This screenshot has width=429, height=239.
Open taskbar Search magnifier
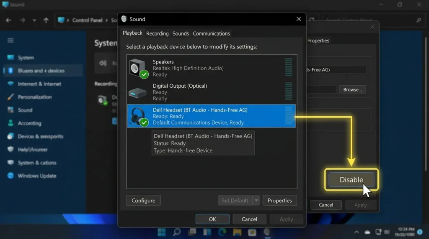tap(177, 232)
